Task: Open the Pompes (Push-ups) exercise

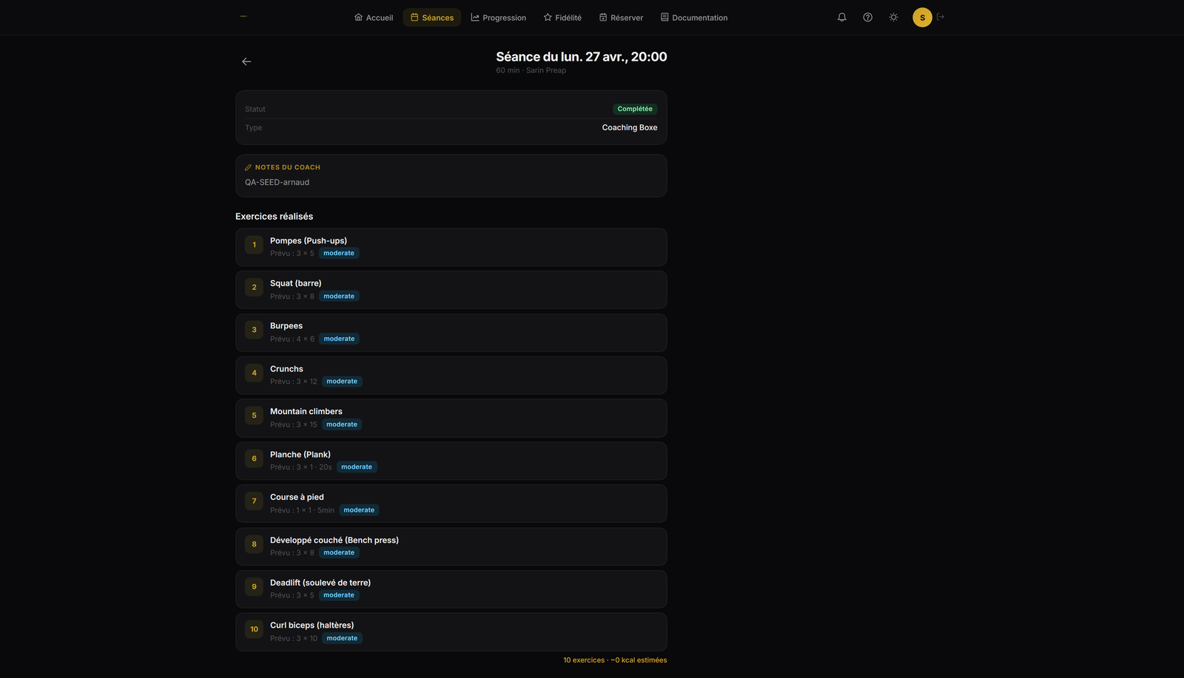Action: pos(451,247)
